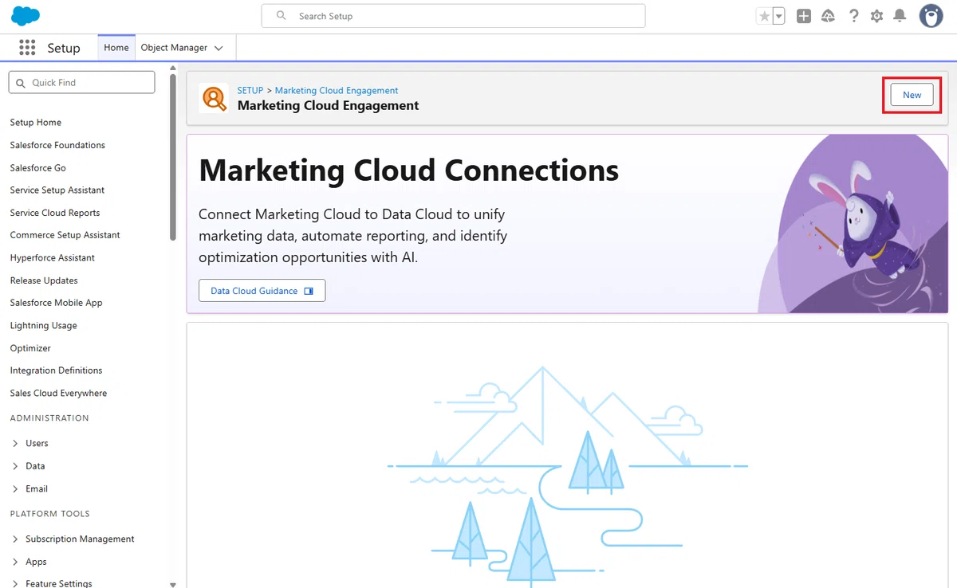Open the help question mark icon

click(853, 16)
